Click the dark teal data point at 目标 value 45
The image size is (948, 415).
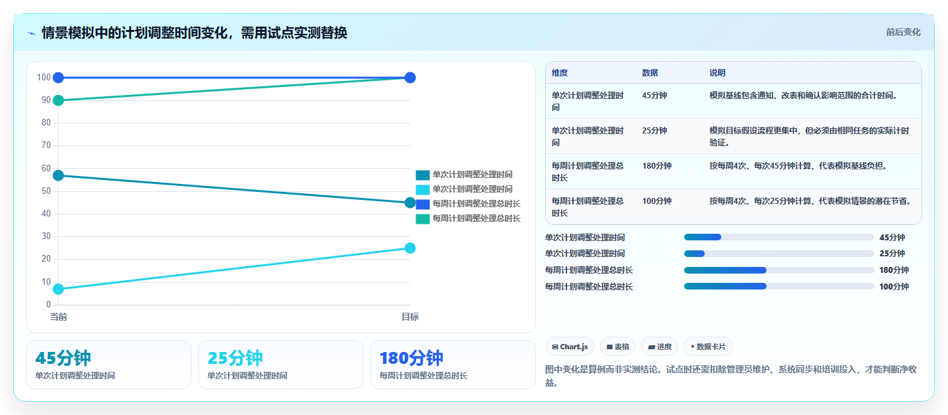click(410, 203)
